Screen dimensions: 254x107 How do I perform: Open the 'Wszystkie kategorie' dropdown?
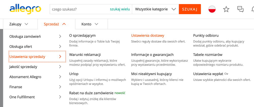point(156,9)
